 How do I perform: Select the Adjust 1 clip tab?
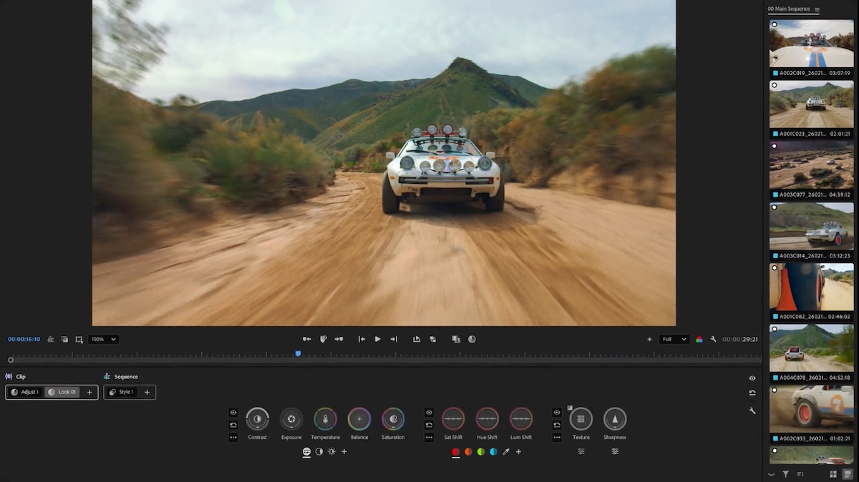(x=25, y=392)
